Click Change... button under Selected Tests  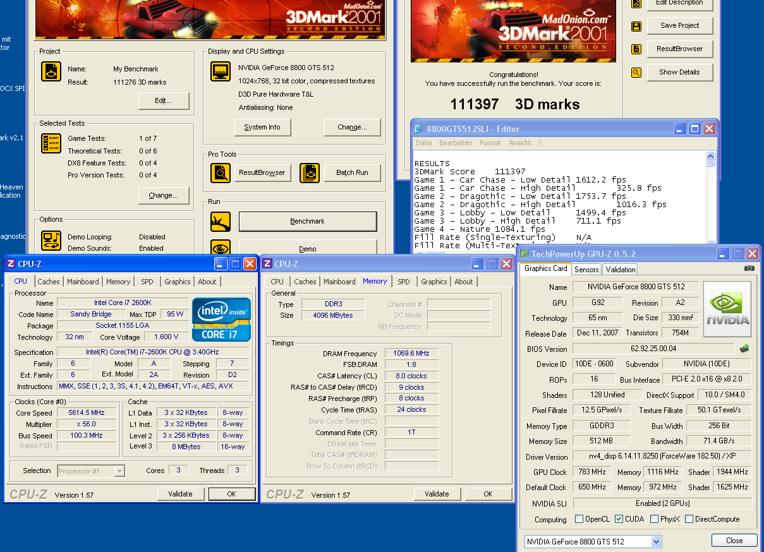click(x=164, y=195)
